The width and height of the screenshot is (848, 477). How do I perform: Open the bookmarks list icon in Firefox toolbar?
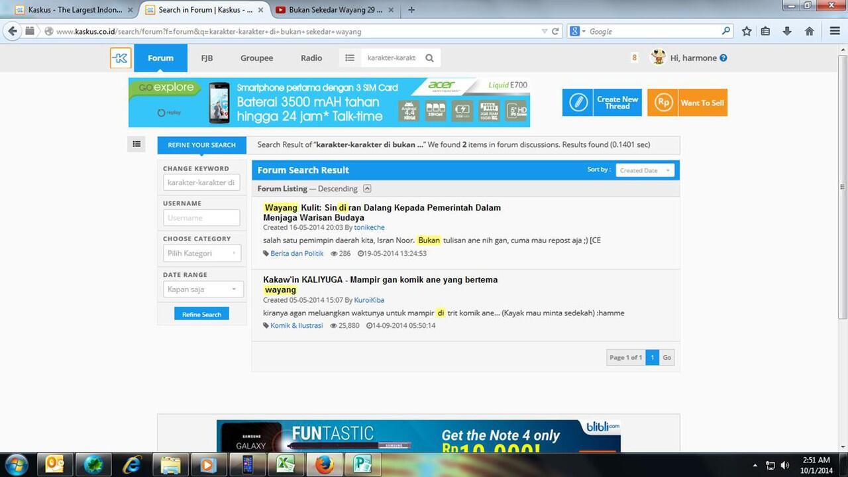pyautogui.click(x=766, y=31)
